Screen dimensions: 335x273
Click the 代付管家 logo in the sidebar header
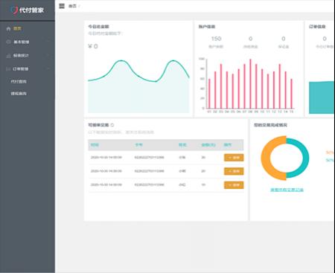28,10
